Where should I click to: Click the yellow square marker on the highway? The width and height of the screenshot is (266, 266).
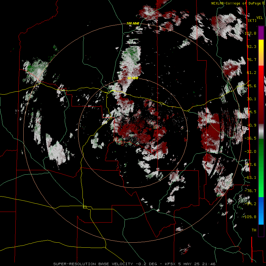pos(85,207)
